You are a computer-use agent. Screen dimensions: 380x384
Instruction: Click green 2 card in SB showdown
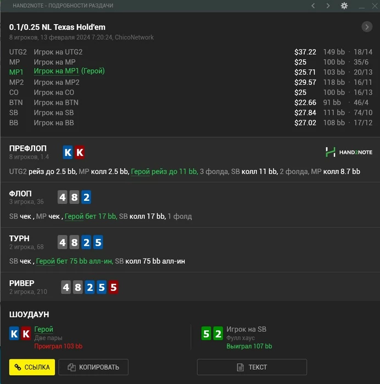click(x=218, y=334)
